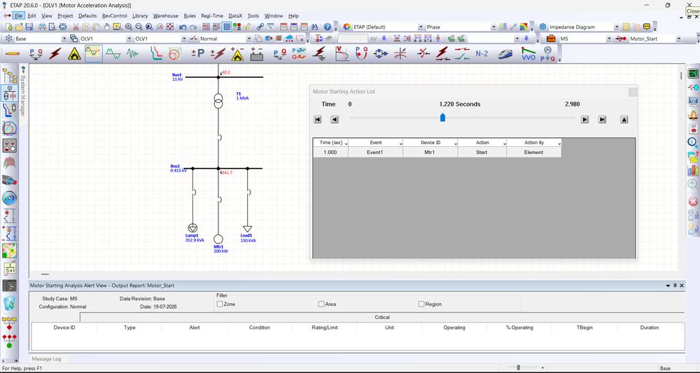The image size is (700, 373).
Task: Click the status bar zoom slider
Action: (518, 367)
